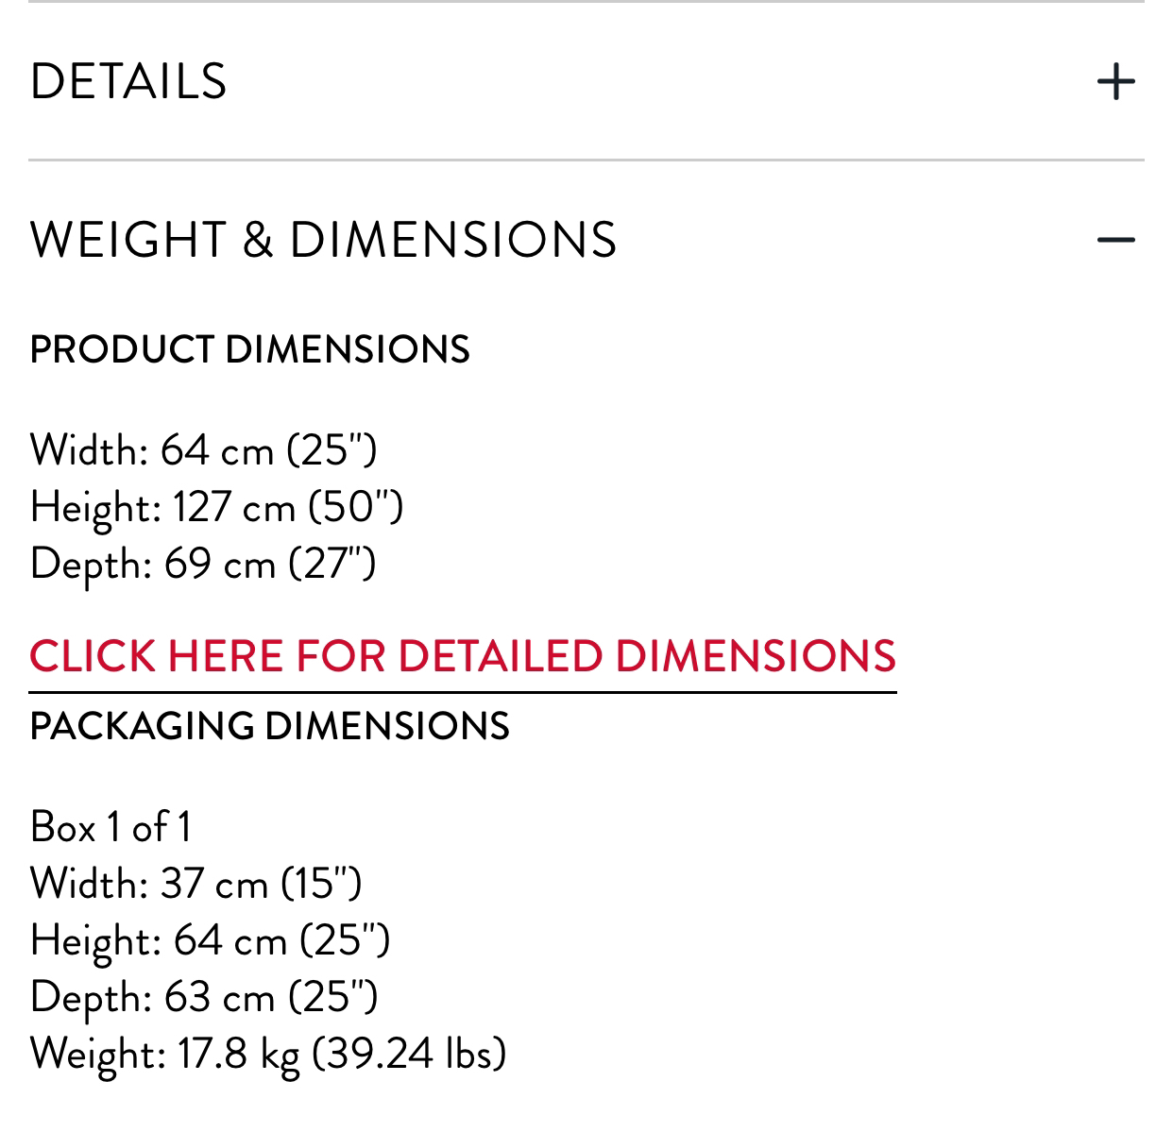Click the 39.24 lbs weight value
The height and width of the screenshot is (1132, 1173).
pos(409,1054)
